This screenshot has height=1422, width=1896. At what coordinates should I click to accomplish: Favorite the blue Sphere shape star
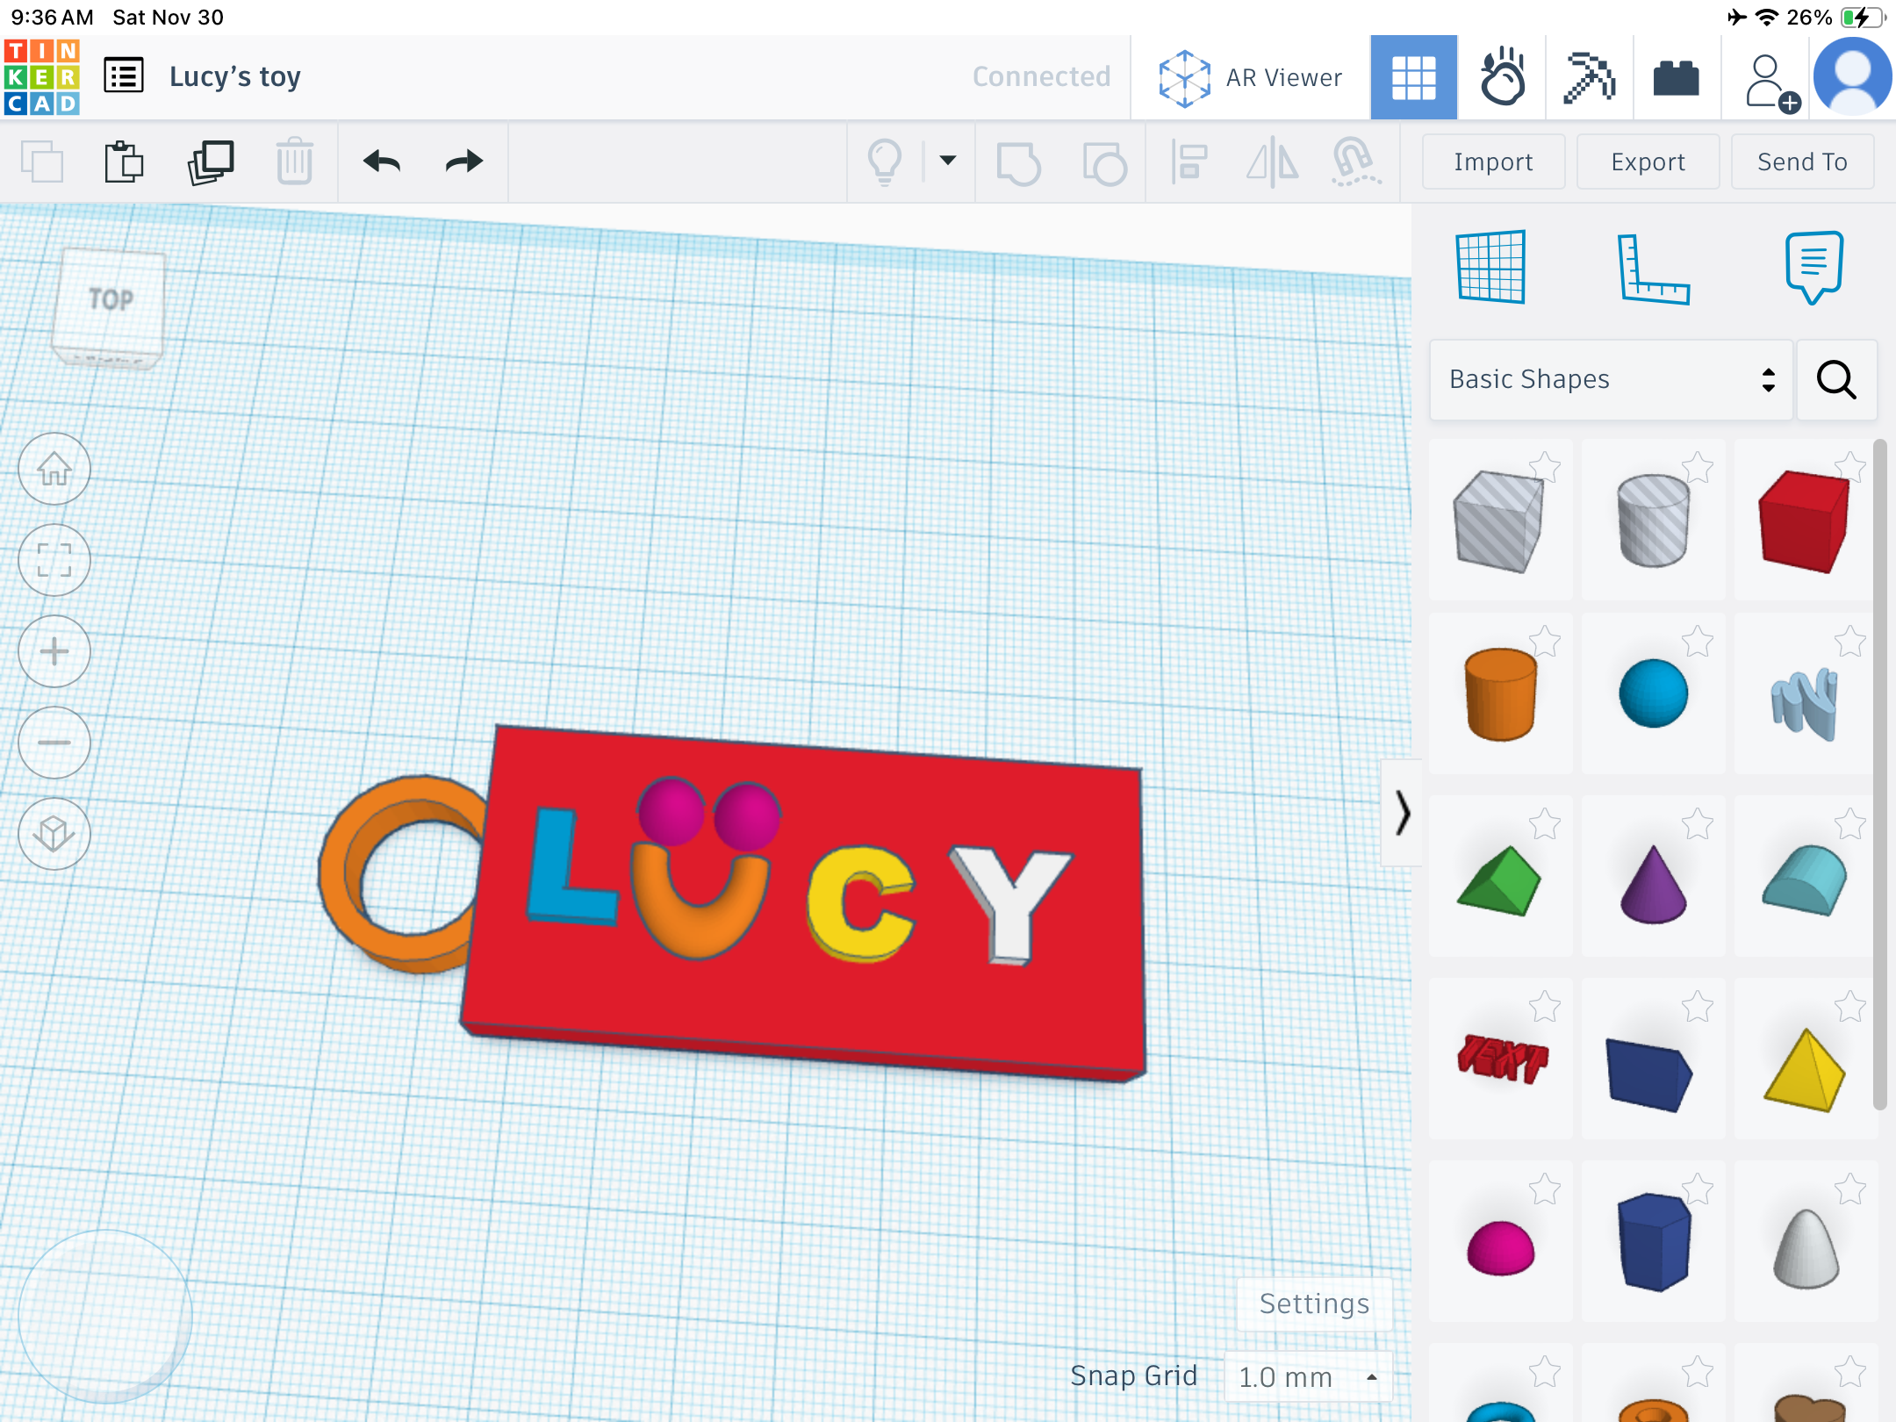1698,641
